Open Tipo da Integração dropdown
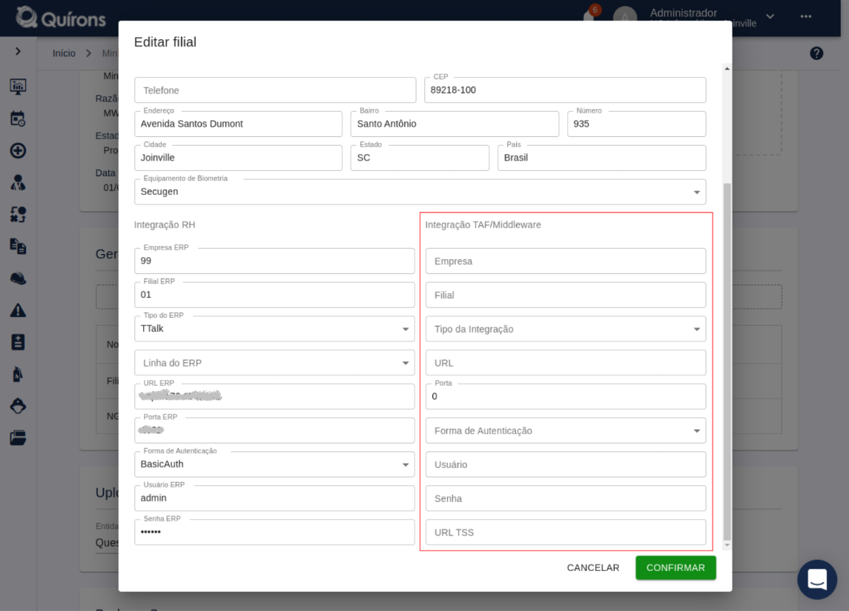849x611 pixels. (566, 329)
